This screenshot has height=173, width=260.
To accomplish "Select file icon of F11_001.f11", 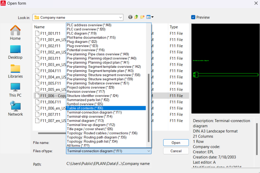I will [x=37, y=33].
